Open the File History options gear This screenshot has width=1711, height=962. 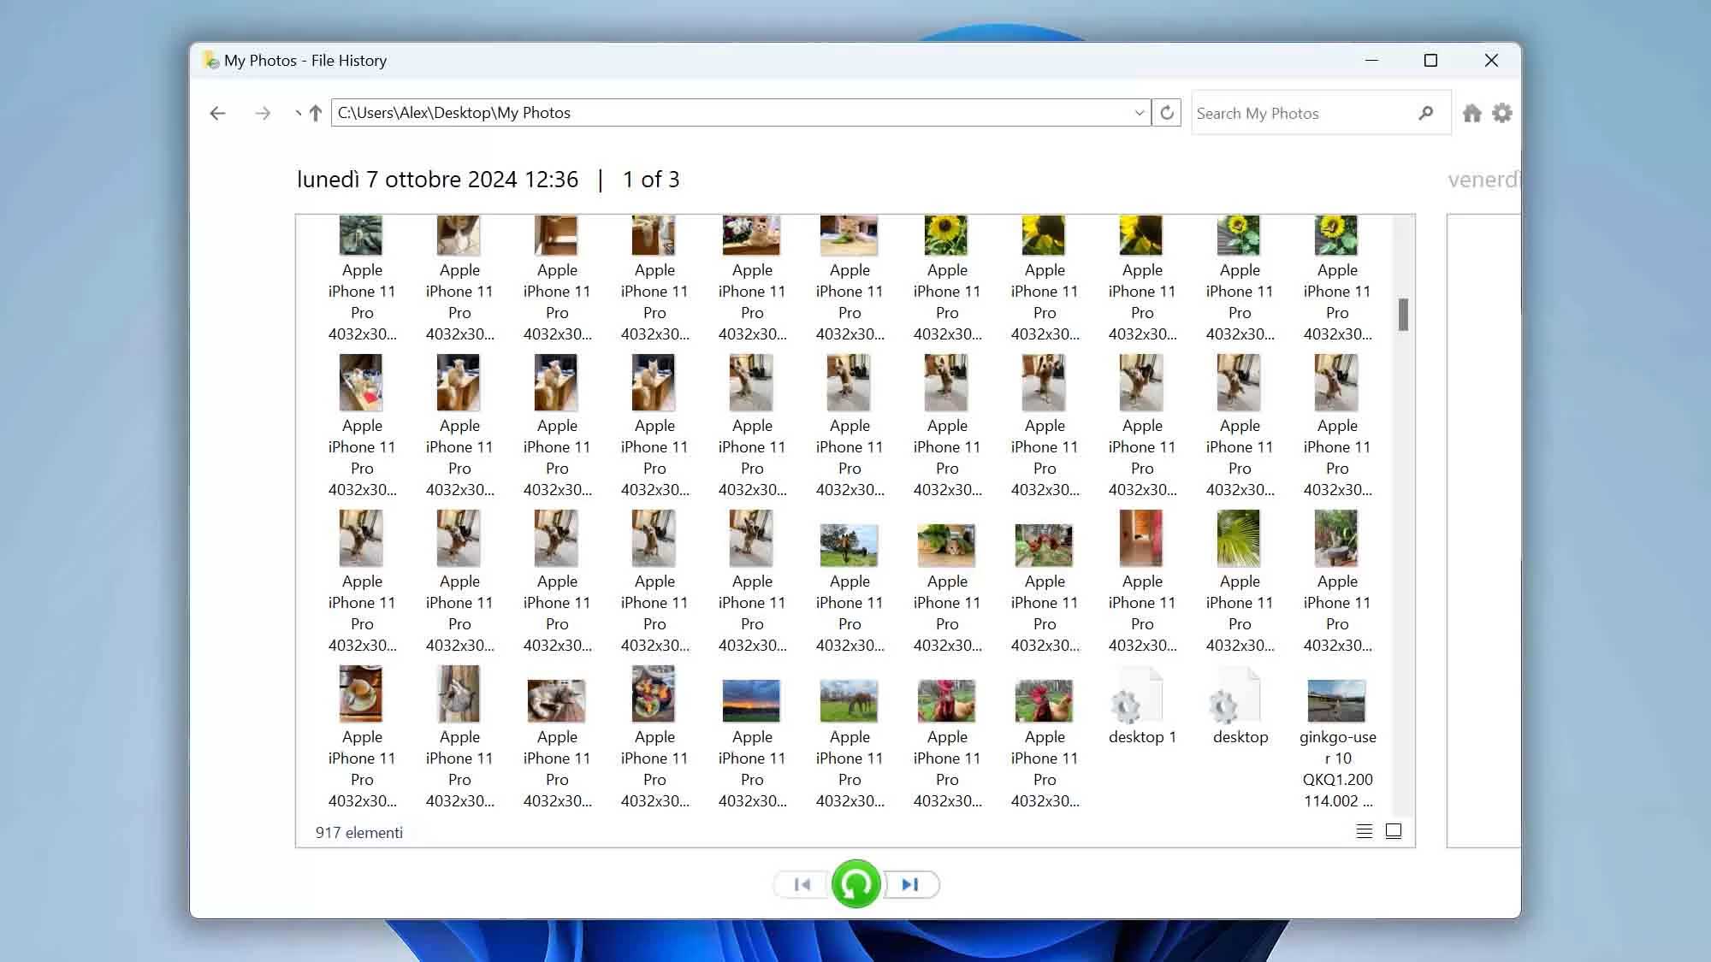pyautogui.click(x=1502, y=113)
